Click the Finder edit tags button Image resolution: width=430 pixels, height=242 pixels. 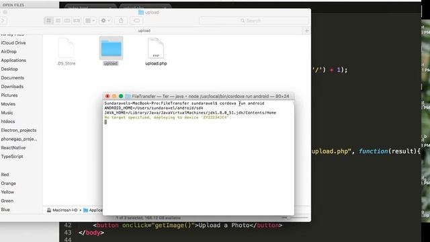pyautogui.click(x=136, y=21)
